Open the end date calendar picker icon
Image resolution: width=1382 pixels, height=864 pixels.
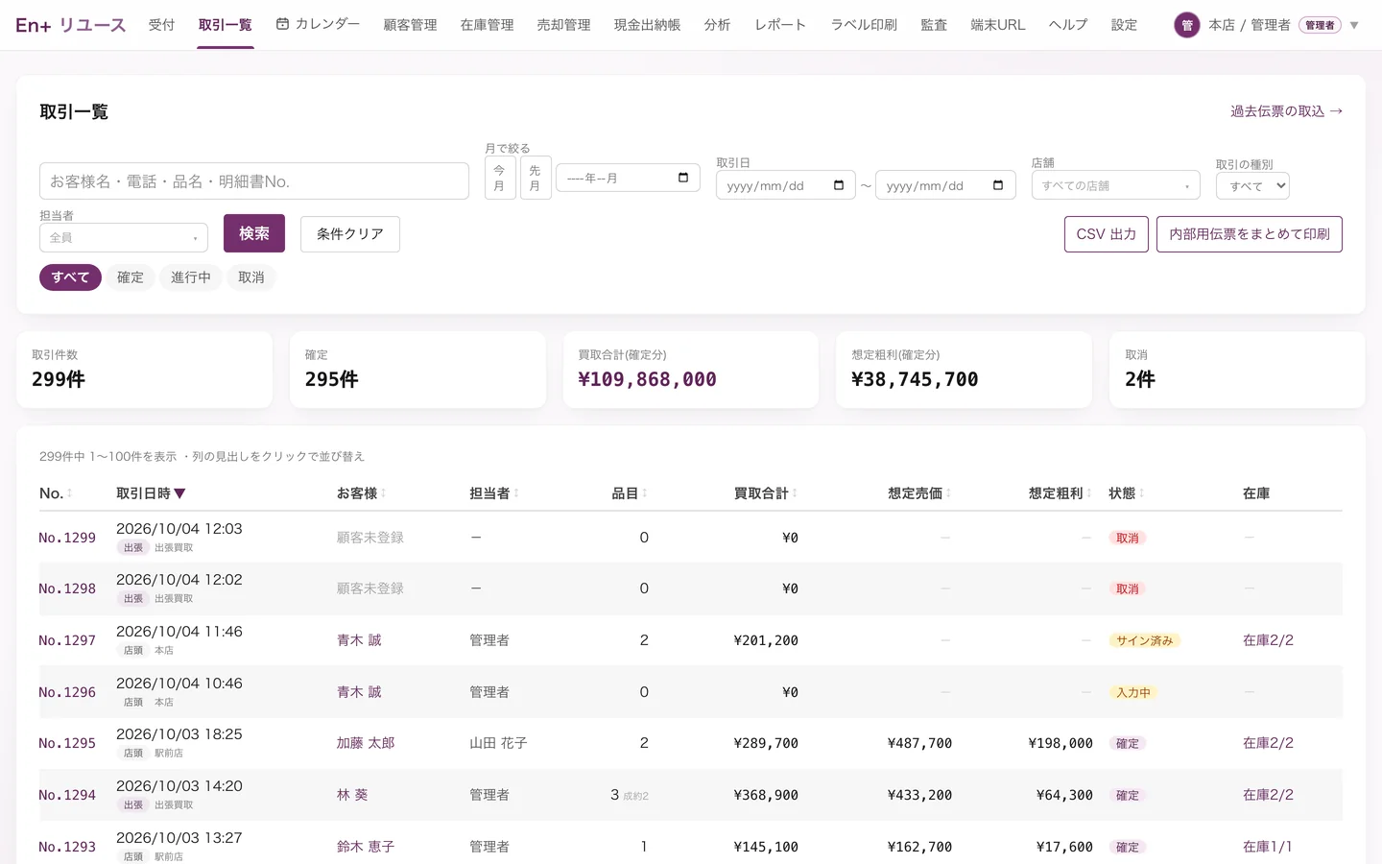(998, 185)
